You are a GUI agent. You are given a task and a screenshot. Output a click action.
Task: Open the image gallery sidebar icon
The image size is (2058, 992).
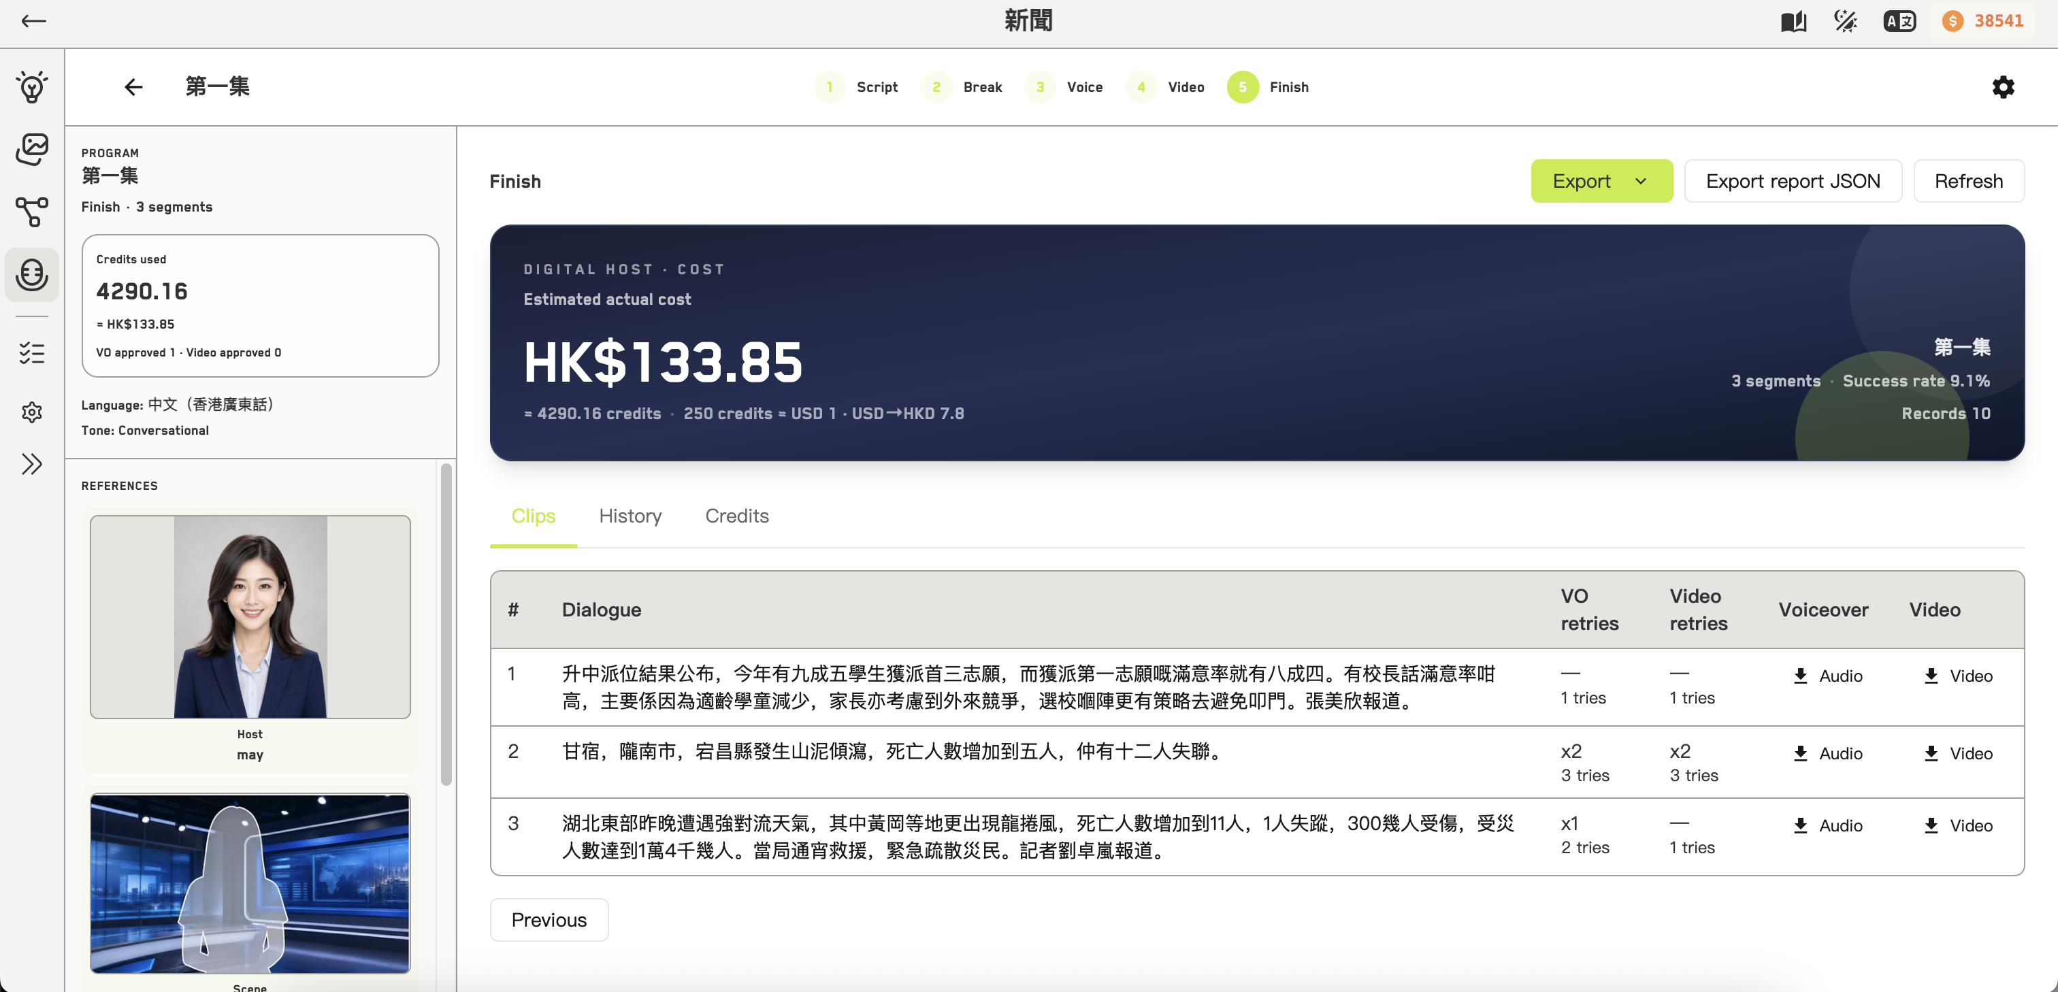click(x=32, y=150)
